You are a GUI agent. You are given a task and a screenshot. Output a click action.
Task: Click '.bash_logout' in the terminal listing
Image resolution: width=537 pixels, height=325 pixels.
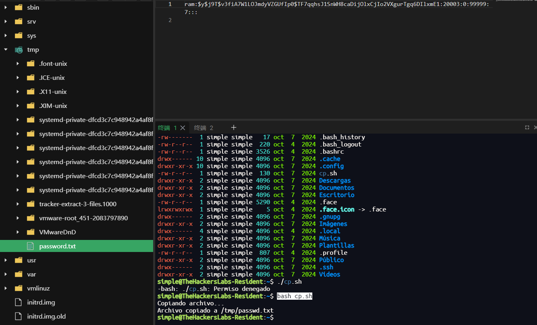pyautogui.click(x=340, y=144)
